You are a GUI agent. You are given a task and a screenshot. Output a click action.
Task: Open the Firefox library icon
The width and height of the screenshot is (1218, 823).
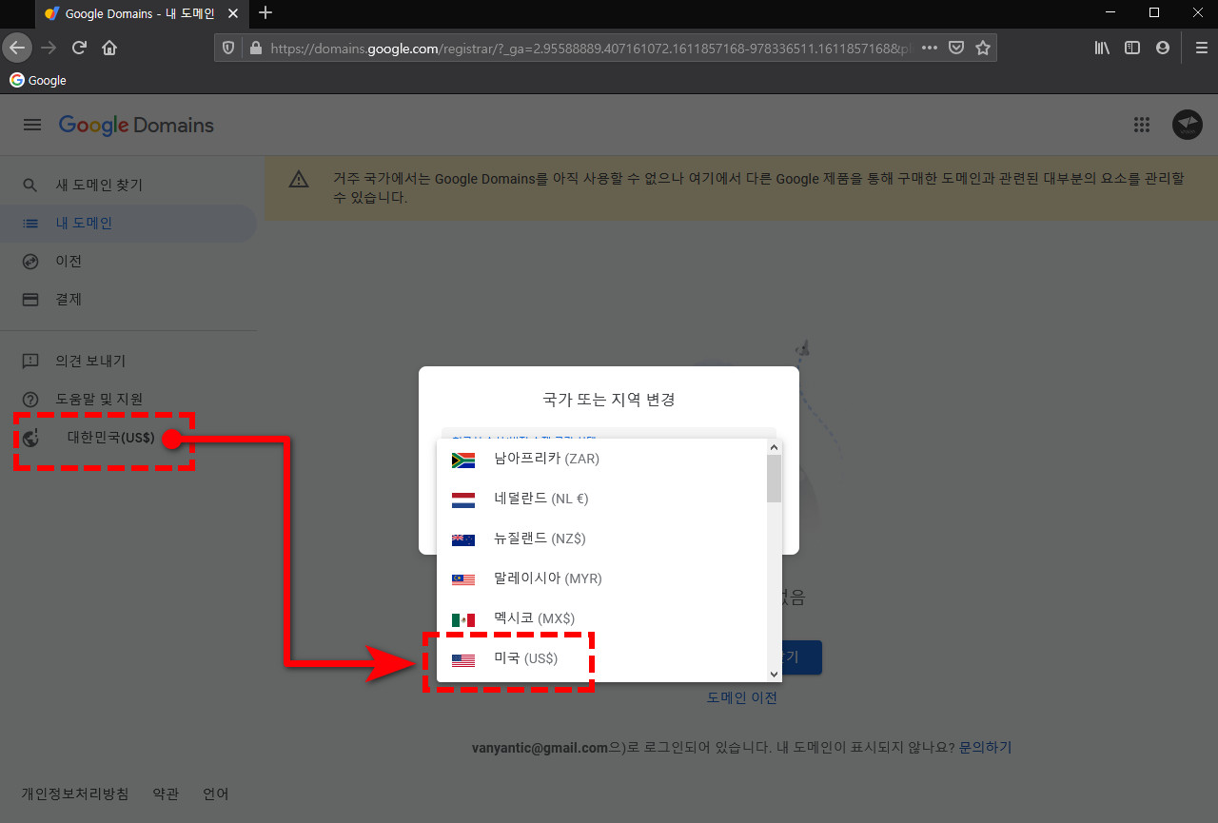point(1102,48)
